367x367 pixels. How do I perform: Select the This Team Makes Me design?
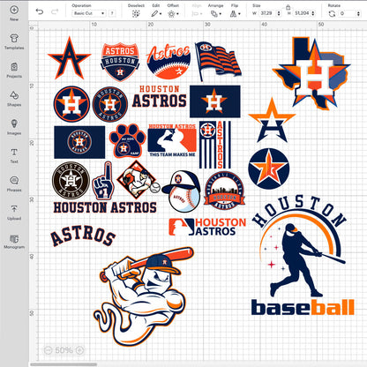[172, 140]
